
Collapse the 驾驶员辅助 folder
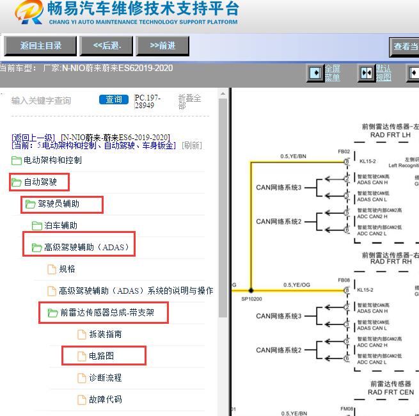pyautogui.click(x=58, y=204)
